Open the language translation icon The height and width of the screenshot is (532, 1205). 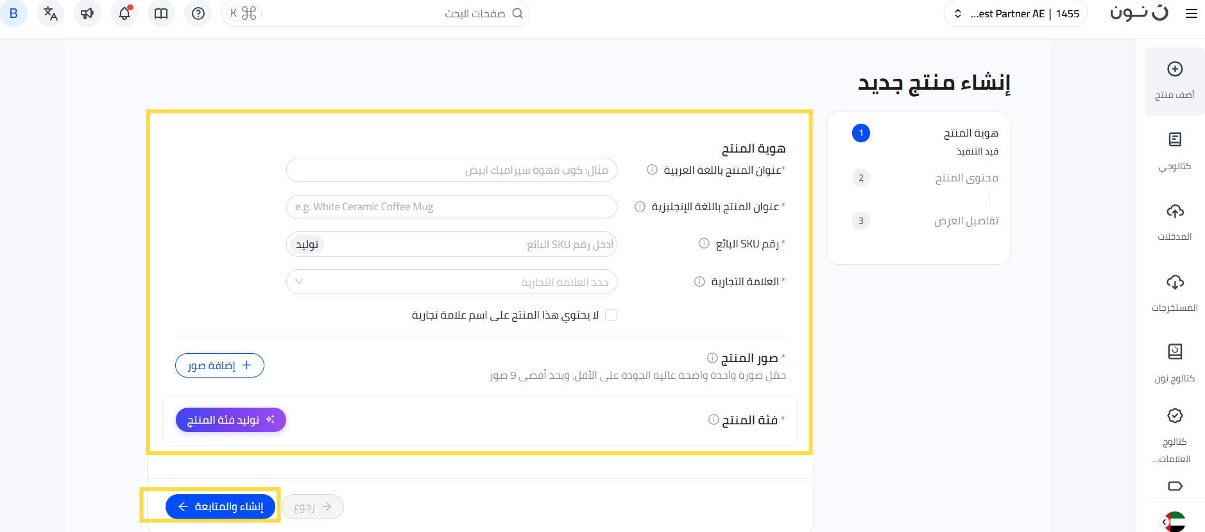point(51,13)
